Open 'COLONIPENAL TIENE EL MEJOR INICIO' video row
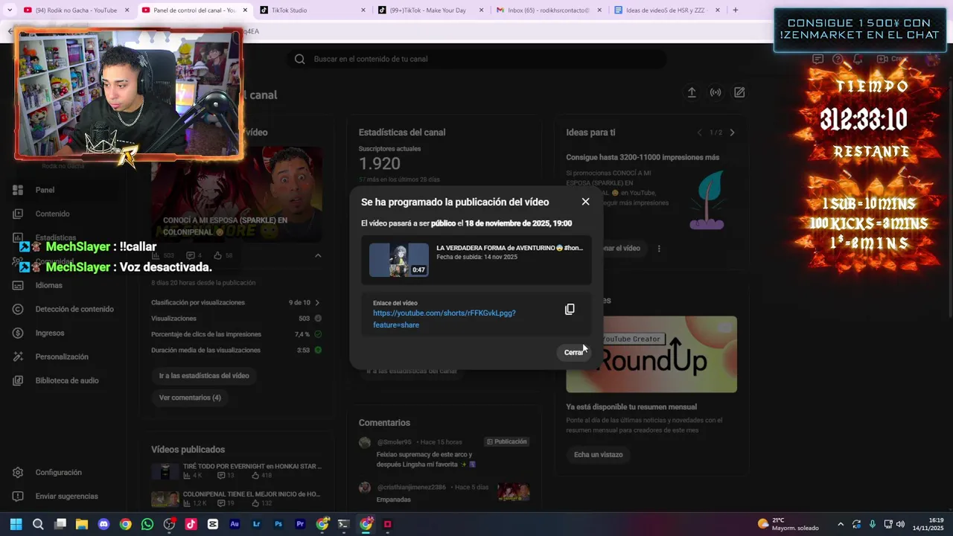The width and height of the screenshot is (953, 536). [x=237, y=498]
